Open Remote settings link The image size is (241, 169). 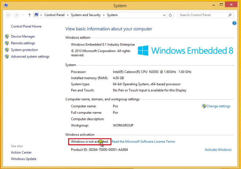(x=23, y=43)
